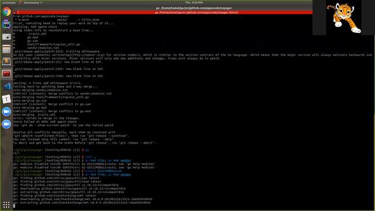Click the 'From github.com:appscode/voyager' line
Image resolution: width=375 pixels, height=211 pixels.
pyautogui.click(x=41, y=16)
